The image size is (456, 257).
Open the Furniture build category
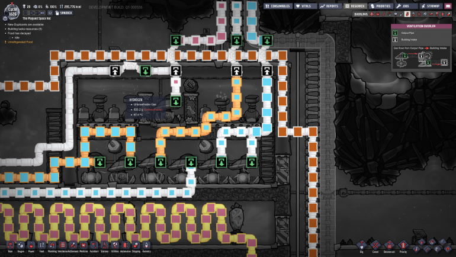[x=94, y=246]
